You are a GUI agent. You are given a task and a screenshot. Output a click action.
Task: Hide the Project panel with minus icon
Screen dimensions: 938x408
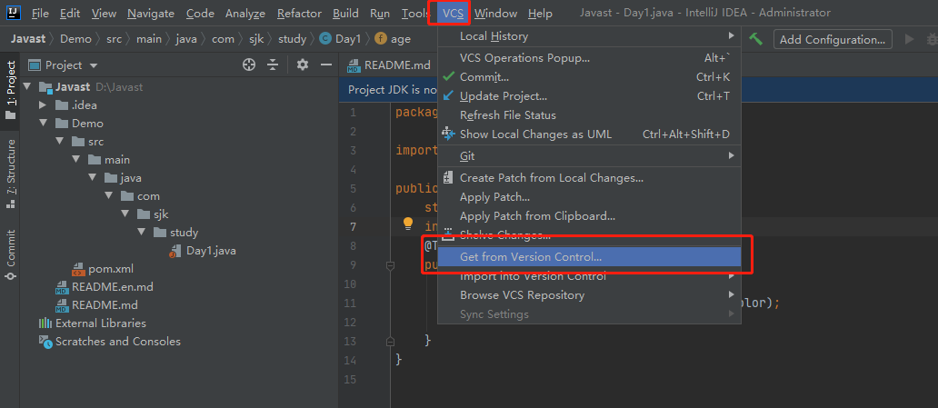326,65
